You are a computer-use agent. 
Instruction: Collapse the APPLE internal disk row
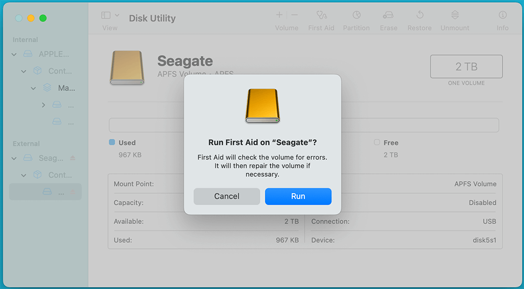click(x=14, y=54)
